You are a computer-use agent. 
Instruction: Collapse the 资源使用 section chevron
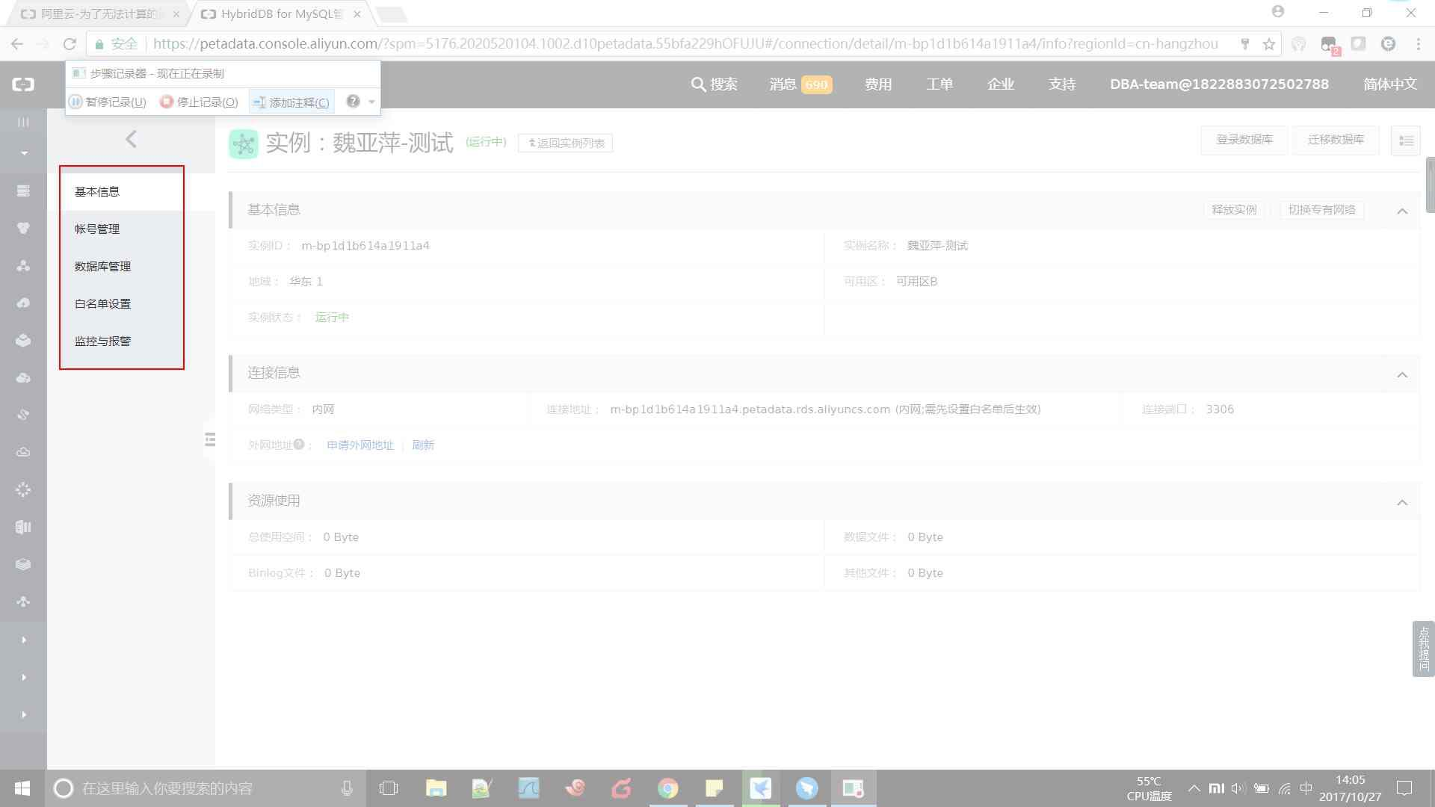(1402, 502)
